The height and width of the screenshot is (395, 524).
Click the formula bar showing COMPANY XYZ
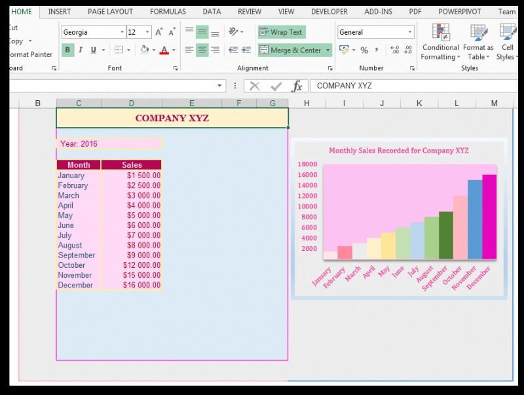point(414,86)
